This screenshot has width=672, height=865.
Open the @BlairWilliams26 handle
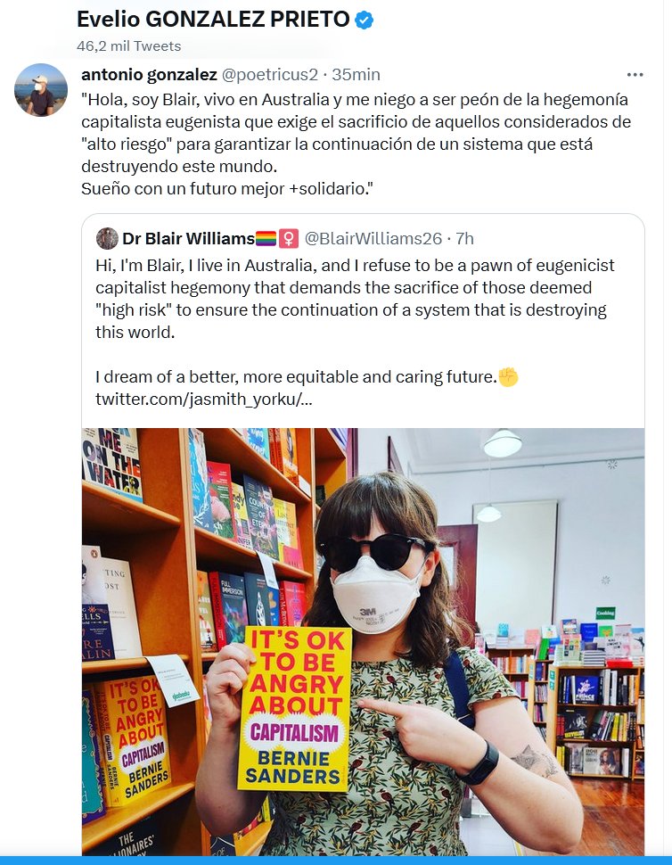tap(373, 238)
